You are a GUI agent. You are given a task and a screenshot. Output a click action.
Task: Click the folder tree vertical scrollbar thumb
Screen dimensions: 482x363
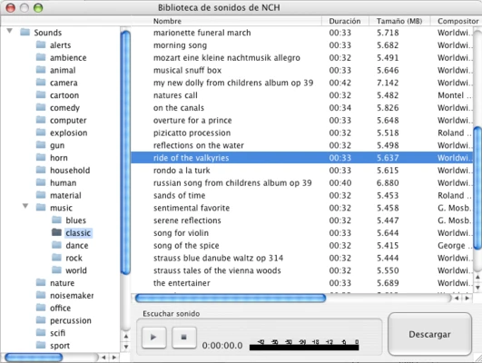[x=125, y=152]
